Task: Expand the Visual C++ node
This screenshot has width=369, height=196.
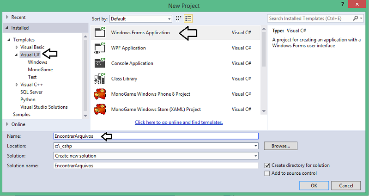Action: [17, 85]
